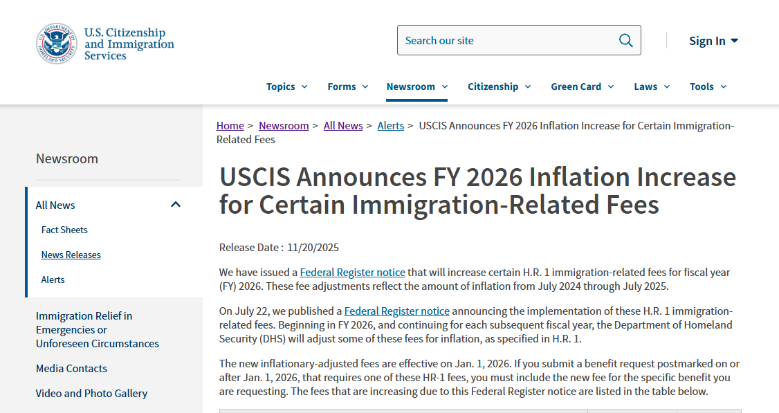Open Video and Photo Gallery link

[x=91, y=393]
